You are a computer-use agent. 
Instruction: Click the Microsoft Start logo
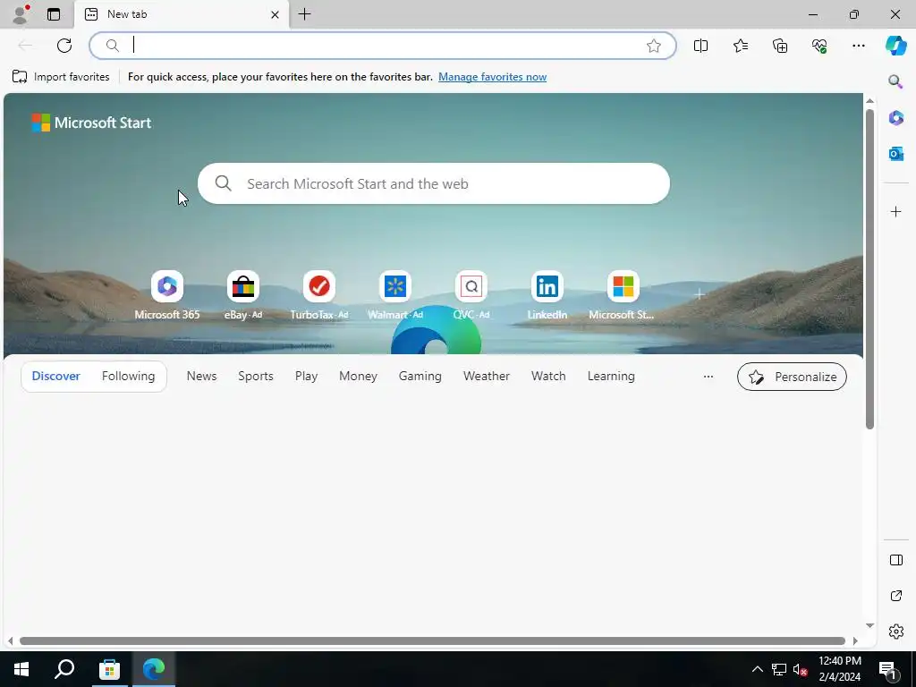[91, 123]
